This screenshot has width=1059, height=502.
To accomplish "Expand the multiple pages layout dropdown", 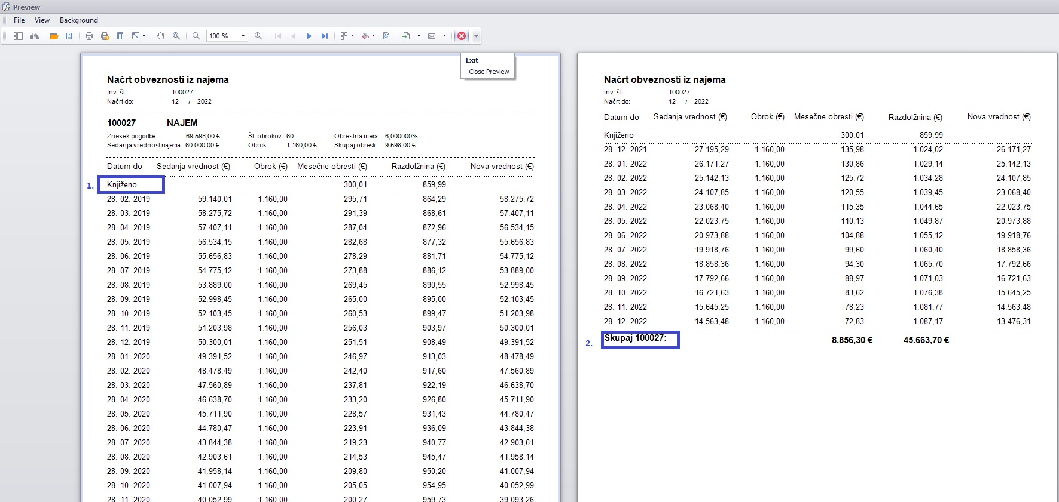I will pyautogui.click(x=352, y=36).
